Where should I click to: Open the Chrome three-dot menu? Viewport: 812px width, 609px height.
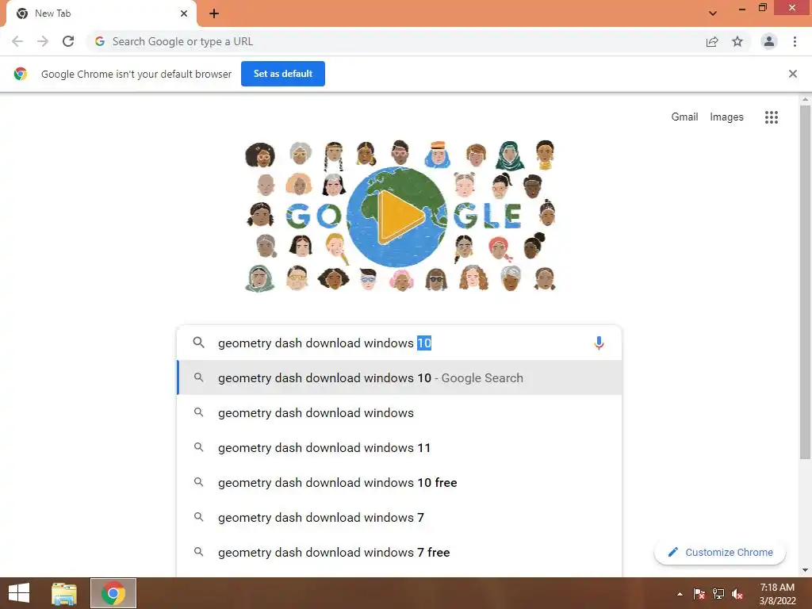point(795,41)
